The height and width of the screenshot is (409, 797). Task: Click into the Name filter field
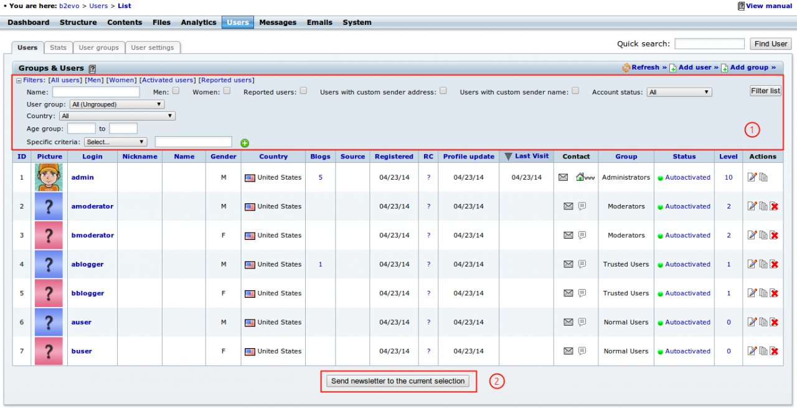pyautogui.click(x=96, y=92)
